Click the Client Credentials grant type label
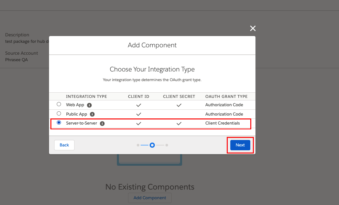The height and width of the screenshot is (205, 339). click(223, 123)
